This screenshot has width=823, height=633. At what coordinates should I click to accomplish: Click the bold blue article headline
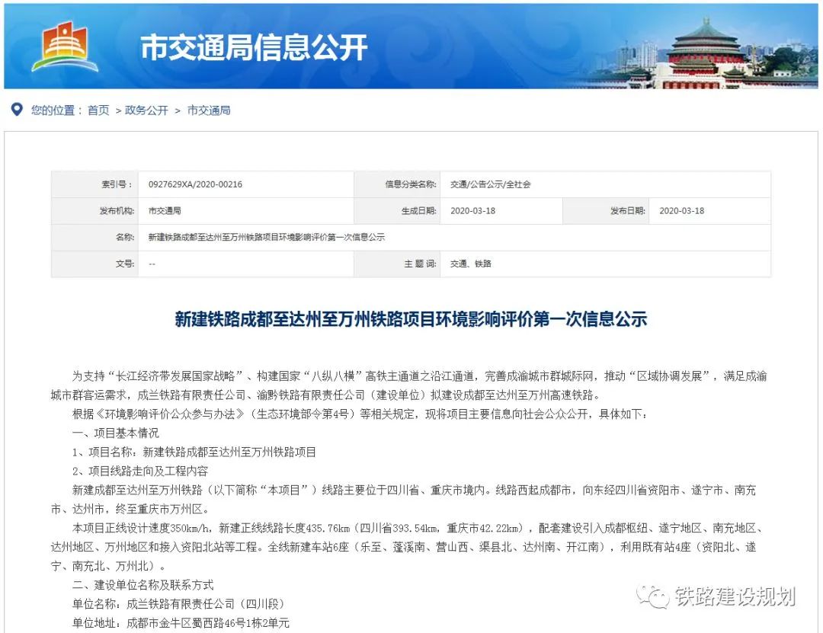[x=411, y=319]
